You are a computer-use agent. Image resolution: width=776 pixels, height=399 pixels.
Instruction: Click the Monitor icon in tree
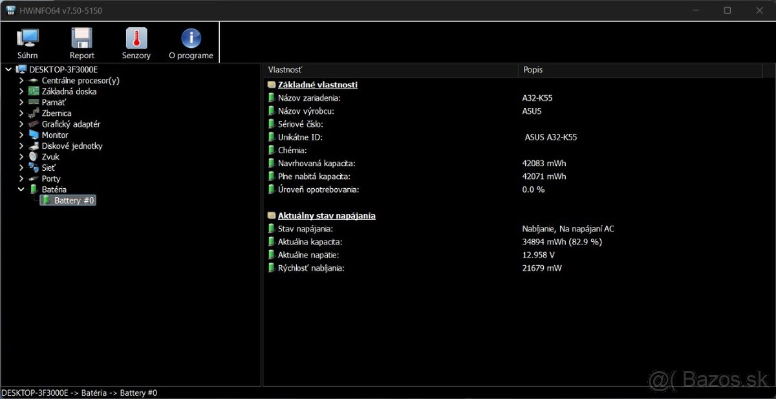34,135
